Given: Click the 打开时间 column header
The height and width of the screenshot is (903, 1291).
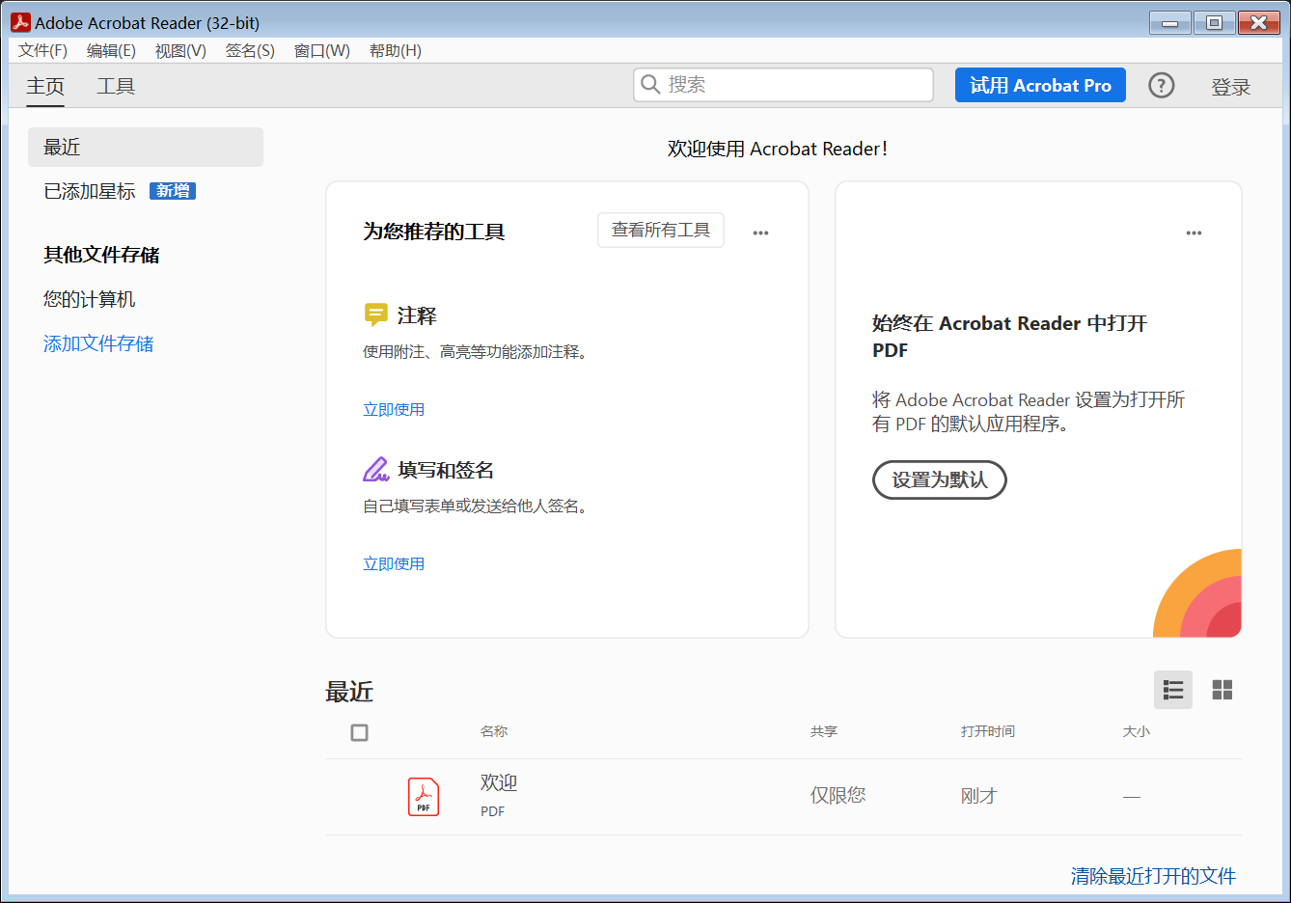Looking at the screenshot, I should click(988, 731).
